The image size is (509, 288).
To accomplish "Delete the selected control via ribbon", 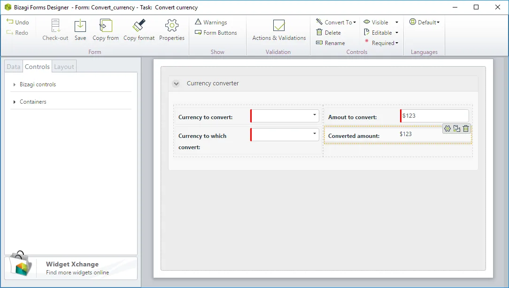I will (329, 32).
